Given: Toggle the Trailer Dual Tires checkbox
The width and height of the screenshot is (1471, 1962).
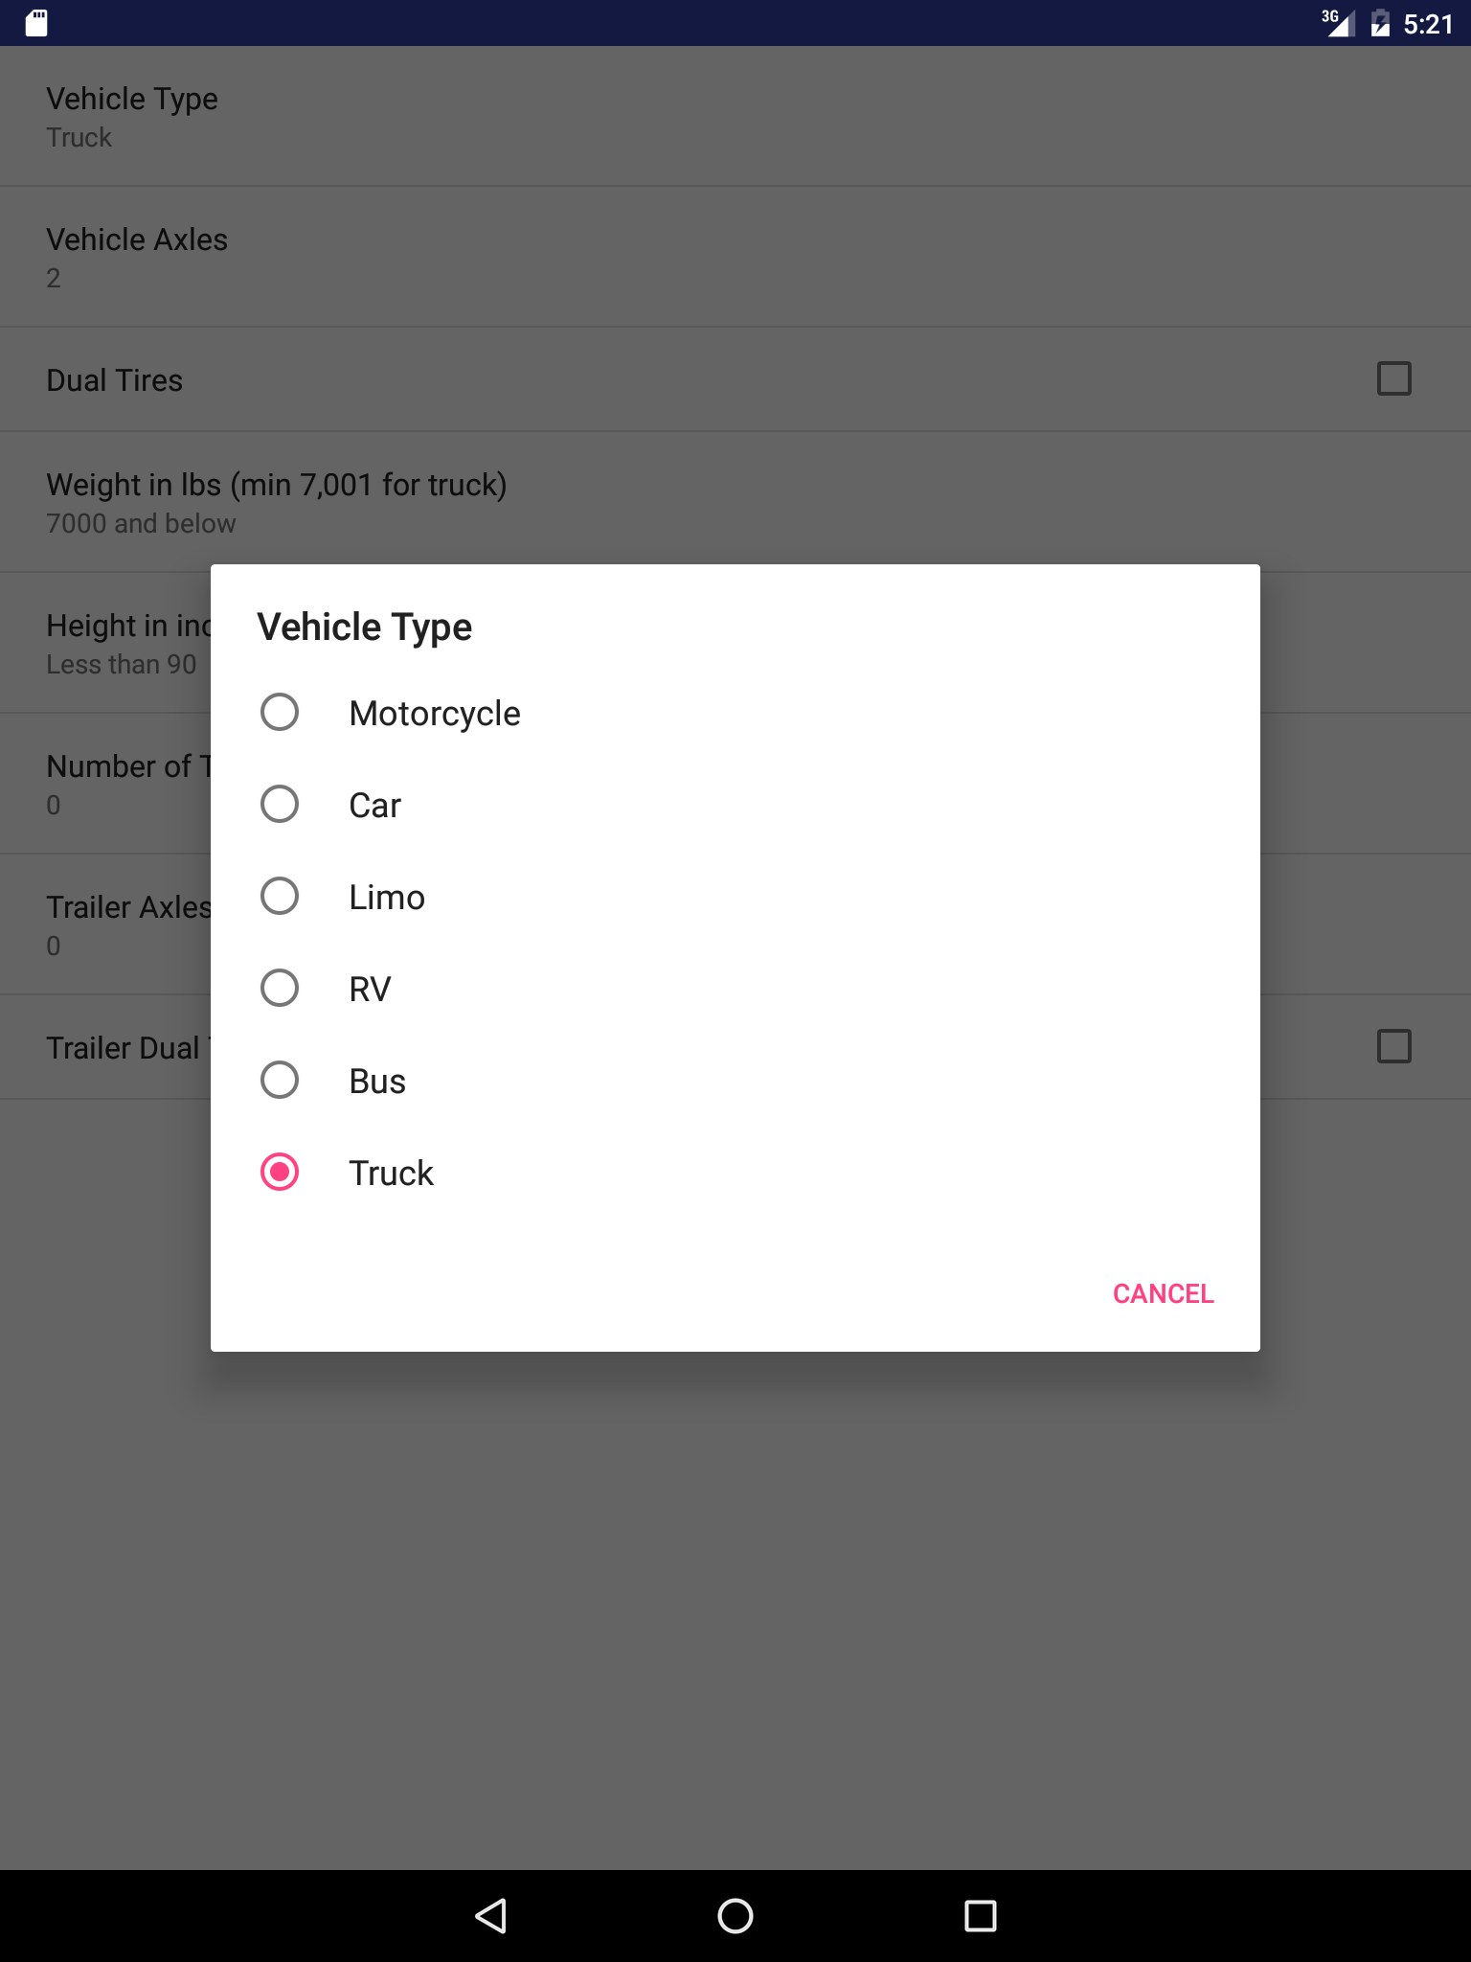Looking at the screenshot, I should tap(1393, 1046).
